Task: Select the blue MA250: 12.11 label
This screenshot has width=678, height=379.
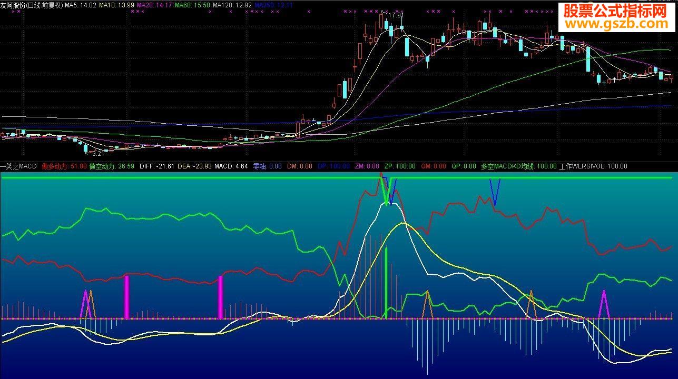Action: coord(273,5)
